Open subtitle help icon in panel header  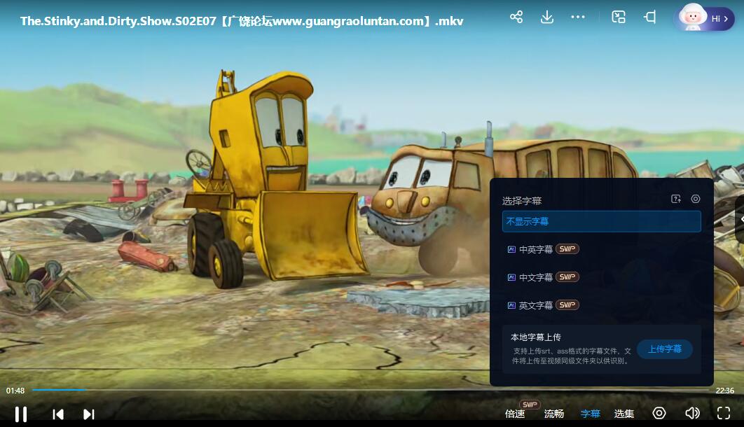[676, 199]
